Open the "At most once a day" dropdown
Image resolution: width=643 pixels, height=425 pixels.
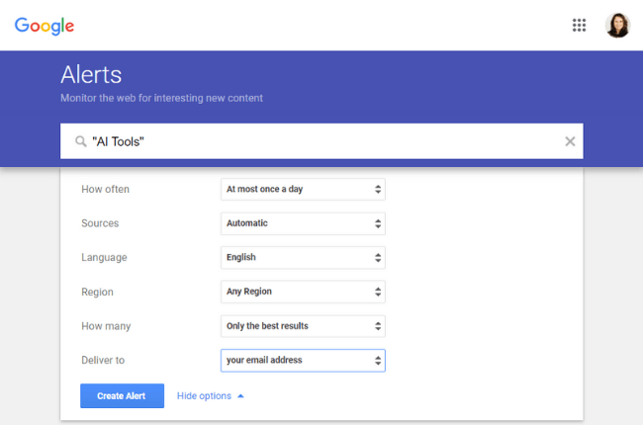pos(303,189)
